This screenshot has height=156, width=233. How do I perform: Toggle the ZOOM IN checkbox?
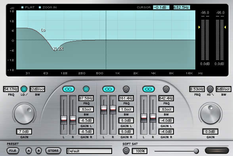coord(40,7)
